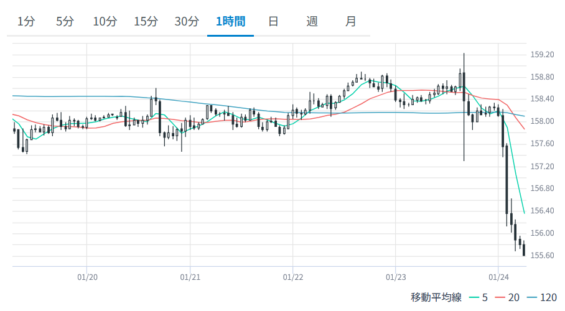This screenshot has width=565, height=311.
Task: Click the 158.00 price axis label
Action: 542,121
